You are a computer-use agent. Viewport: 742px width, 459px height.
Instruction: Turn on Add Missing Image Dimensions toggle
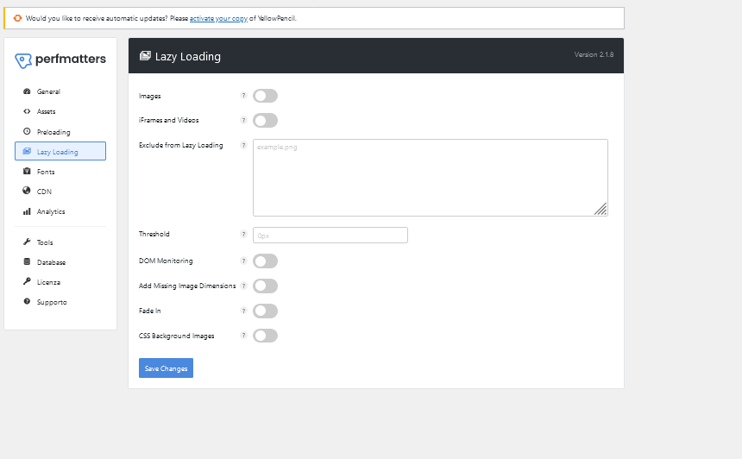[x=265, y=286]
